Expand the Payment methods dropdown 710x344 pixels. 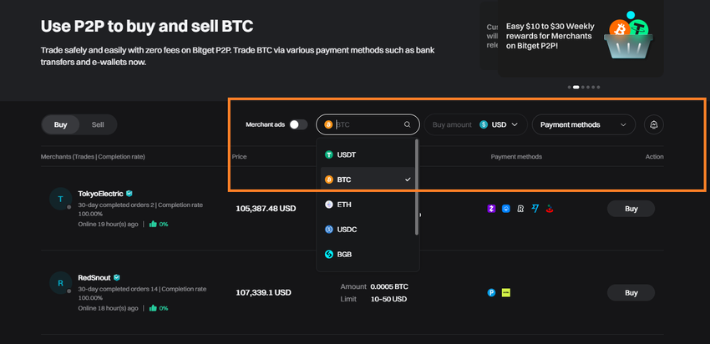(583, 124)
